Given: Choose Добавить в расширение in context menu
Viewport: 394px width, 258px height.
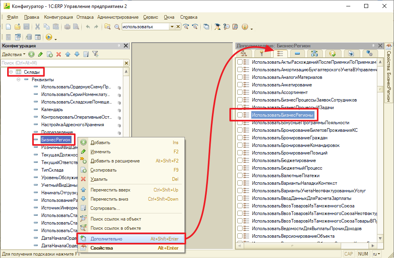Looking at the screenshot, I should [x=132, y=161].
